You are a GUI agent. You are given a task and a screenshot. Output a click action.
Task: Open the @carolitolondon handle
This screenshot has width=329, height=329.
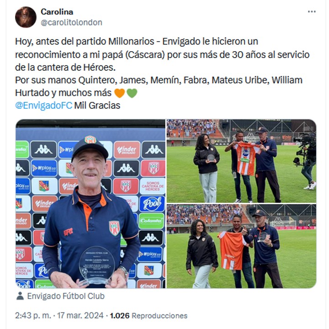pyautogui.click(x=71, y=22)
